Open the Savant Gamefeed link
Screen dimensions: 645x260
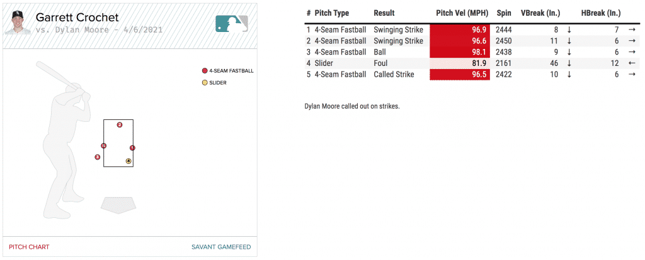[x=220, y=247]
